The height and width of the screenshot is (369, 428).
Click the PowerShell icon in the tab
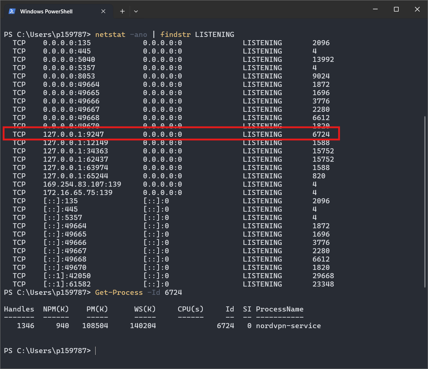click(12, 11)
